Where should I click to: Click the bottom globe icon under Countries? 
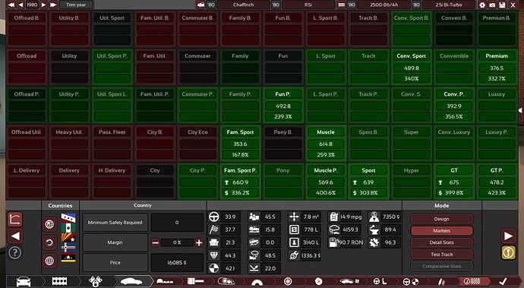(x=49, y=261)
